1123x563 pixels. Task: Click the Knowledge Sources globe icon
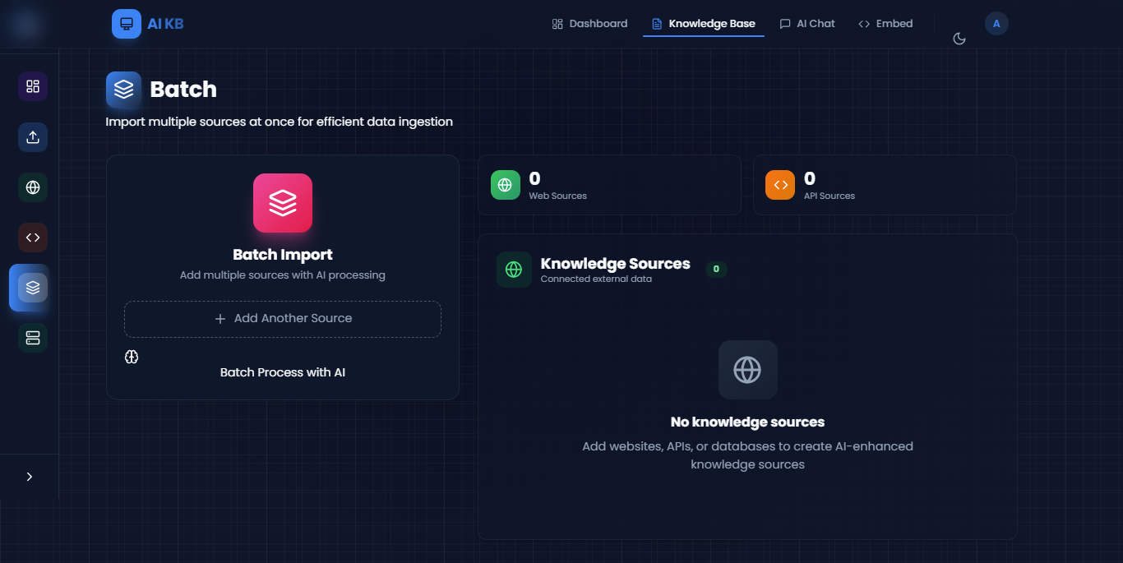(514, 270)
